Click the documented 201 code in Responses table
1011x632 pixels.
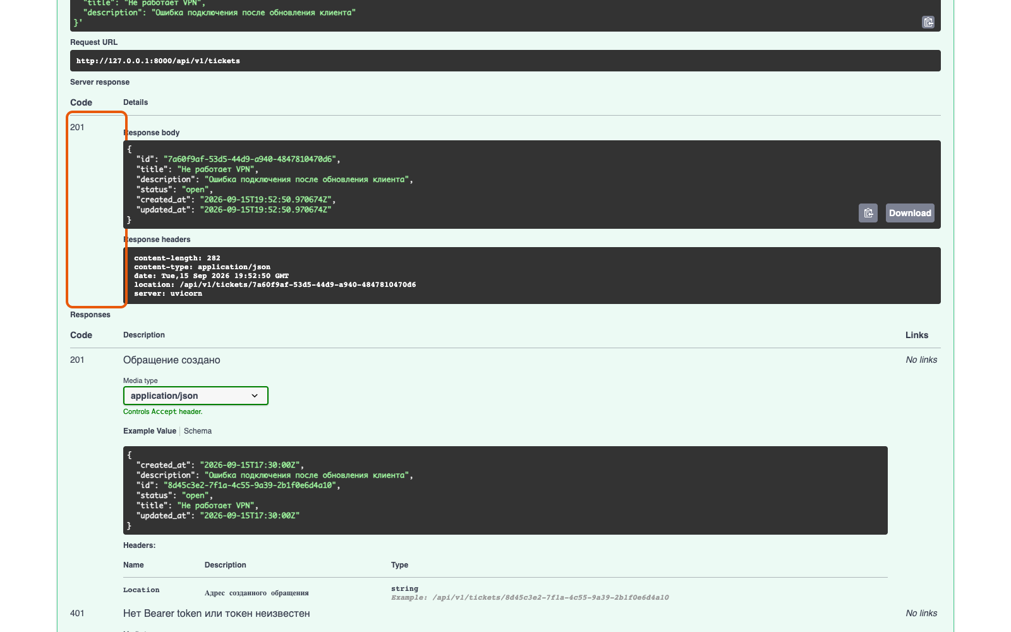click(77, 360)
